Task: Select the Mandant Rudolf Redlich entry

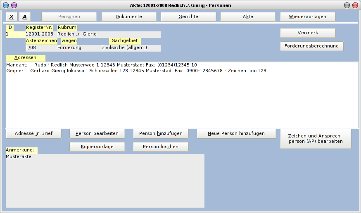Action: pos(102,65)
